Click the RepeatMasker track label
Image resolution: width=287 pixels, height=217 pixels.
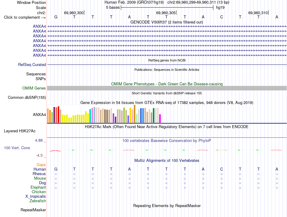(33, 210)
